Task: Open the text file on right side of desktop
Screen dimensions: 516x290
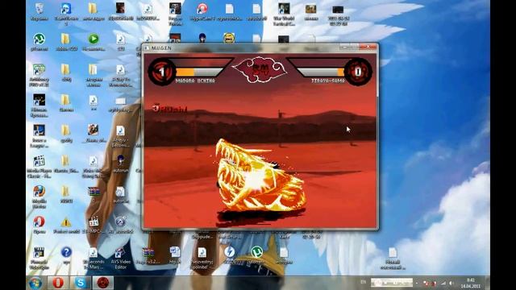Action: click(x=393, y=252)
